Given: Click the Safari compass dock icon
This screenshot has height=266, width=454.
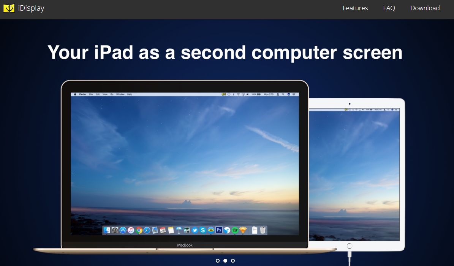Looking at the screenshot, I should 147,230.
